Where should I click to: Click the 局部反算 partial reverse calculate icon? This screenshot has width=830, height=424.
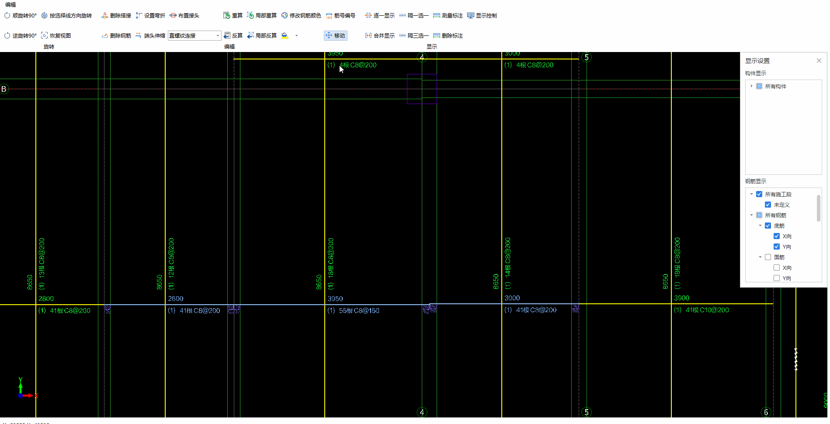coord(250,36)
